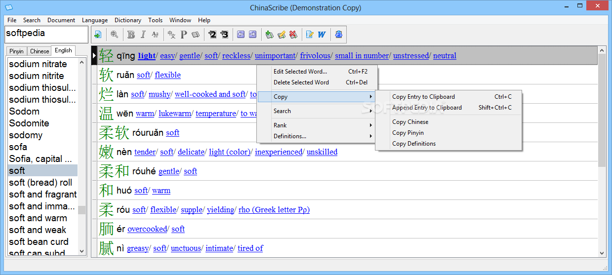Click the word list scroll up arrow

[82, 62]
